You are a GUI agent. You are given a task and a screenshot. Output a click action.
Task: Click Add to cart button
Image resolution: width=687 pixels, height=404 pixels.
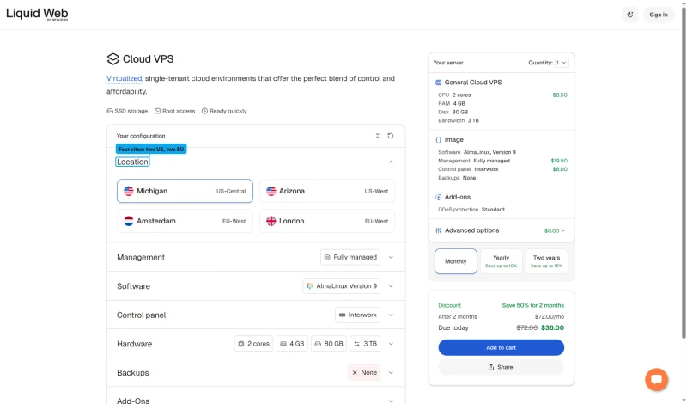point(502,348)
